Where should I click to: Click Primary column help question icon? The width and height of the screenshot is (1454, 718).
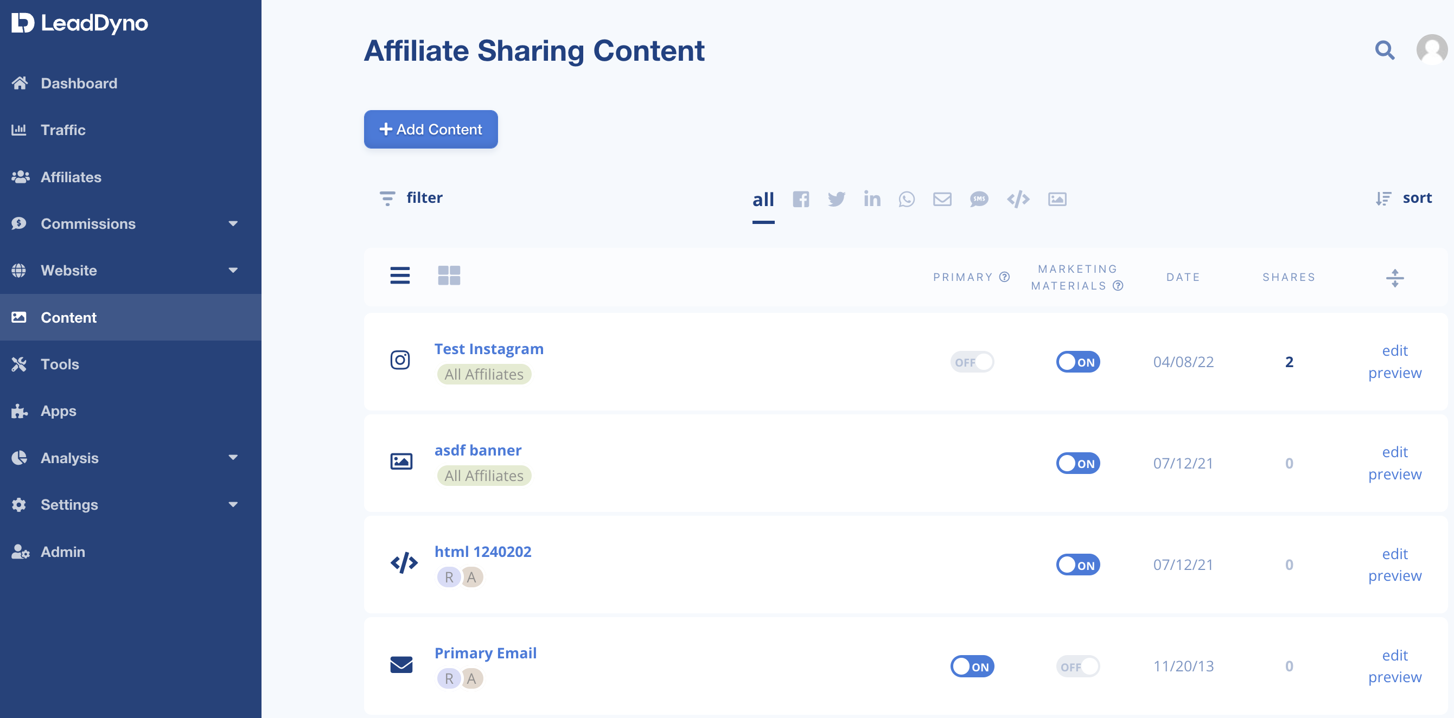pos(1004,277)
